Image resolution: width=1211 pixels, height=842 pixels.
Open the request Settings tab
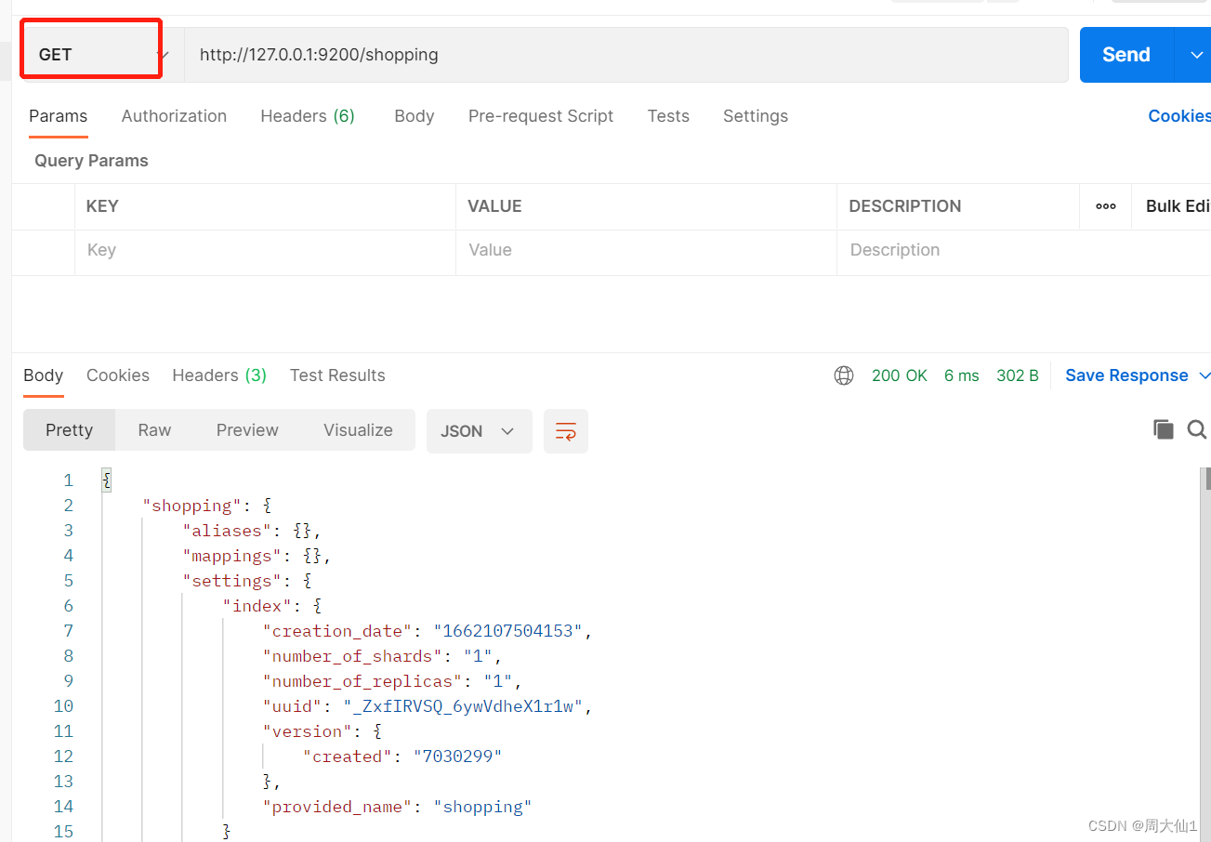coord(756,116)
